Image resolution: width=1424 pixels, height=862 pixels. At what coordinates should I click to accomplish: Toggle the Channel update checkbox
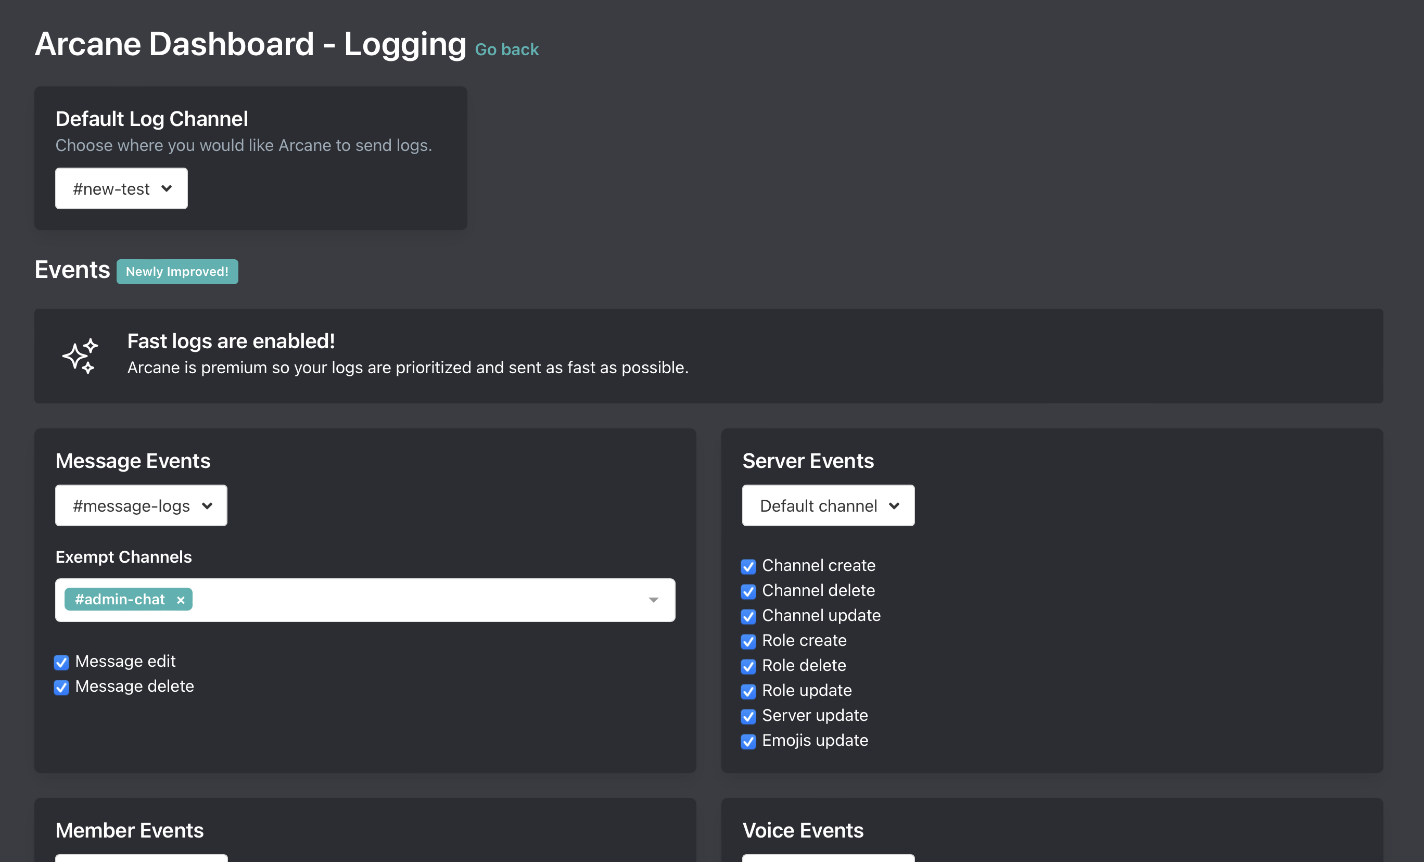[748, 616]
